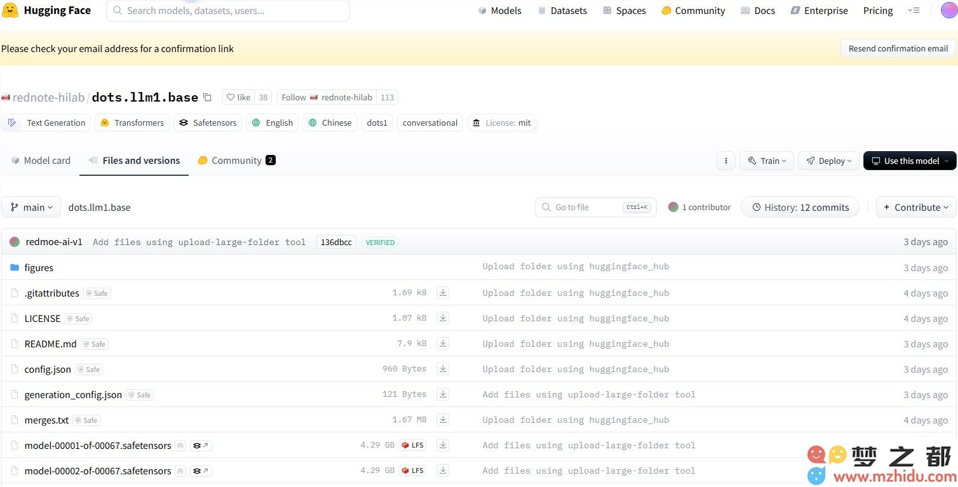Open Pricing in top navigation
This screenshot has width=958, height=487.
click(x=878, y=10)
